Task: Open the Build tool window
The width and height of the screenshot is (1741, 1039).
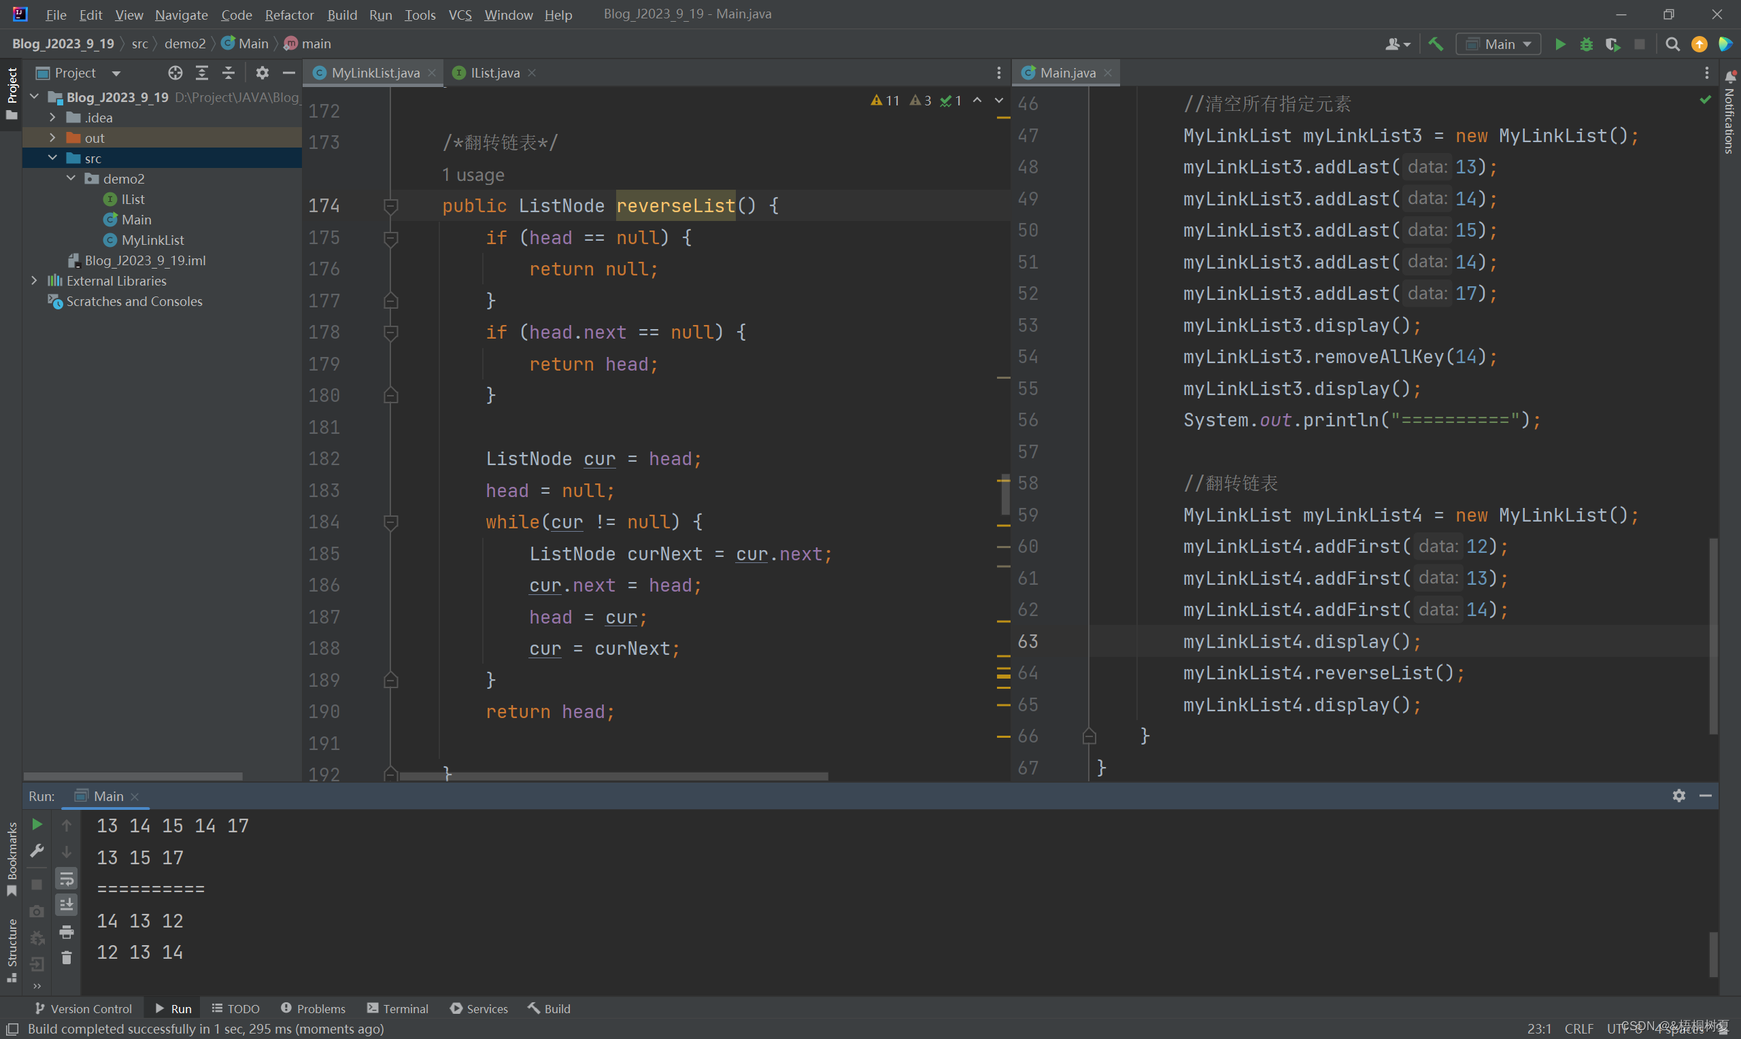Action: point(550,1008)
